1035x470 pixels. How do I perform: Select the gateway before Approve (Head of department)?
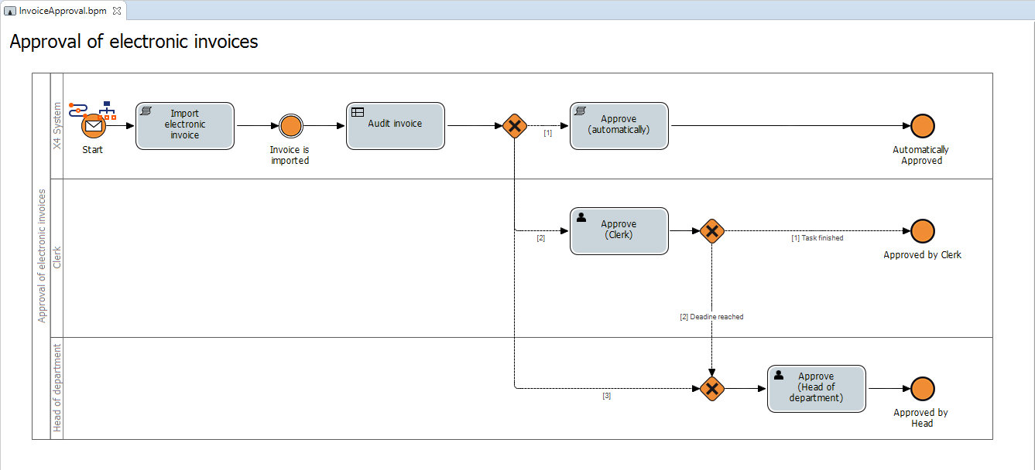[712, 390]
